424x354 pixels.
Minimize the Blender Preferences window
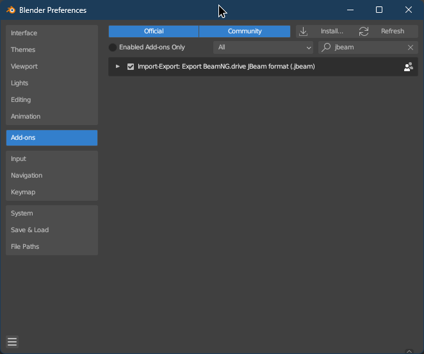(x=350, y=10)
